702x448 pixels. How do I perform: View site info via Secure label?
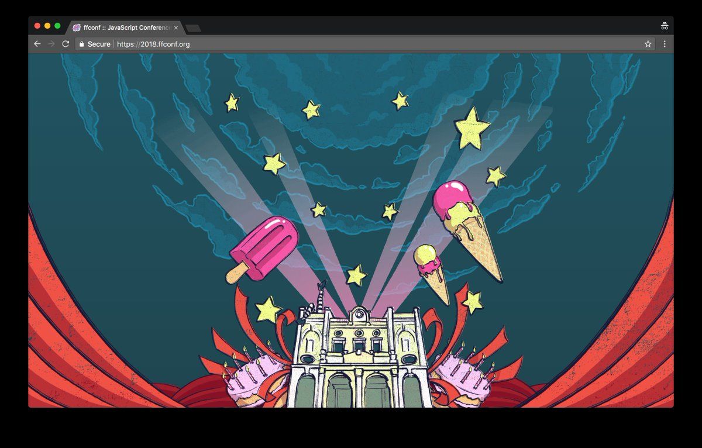pos(98,44)
